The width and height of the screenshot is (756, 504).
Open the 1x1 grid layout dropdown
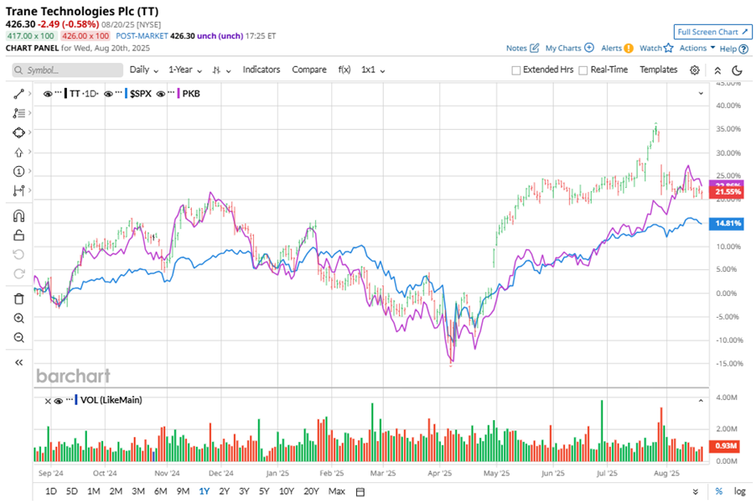pyautogui.click(x=373, y=70)
